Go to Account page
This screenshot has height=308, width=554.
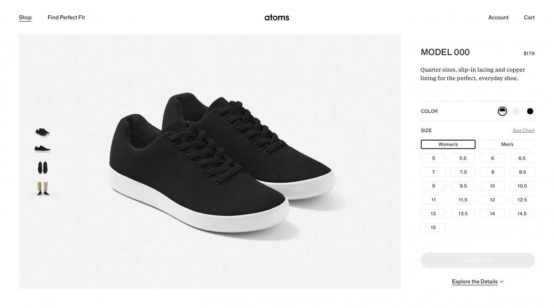pyautogui.click(x=498, y=18)
